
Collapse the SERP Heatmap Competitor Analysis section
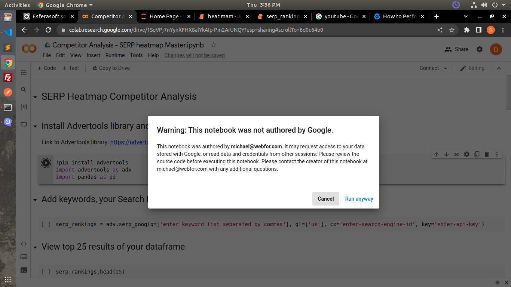coord(35,97)
